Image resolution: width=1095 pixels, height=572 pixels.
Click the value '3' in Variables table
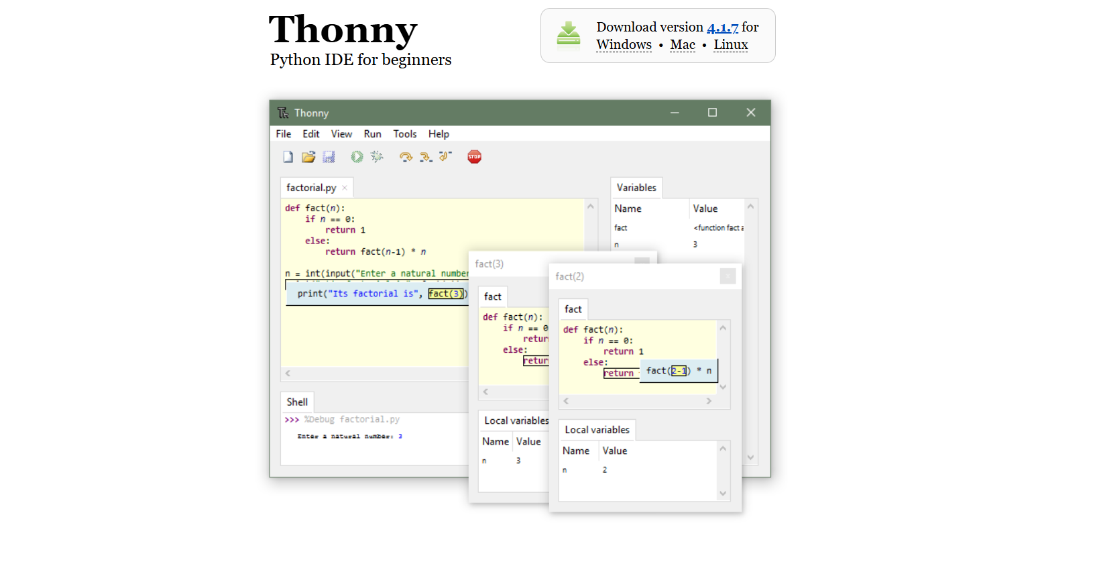pos(695,245)
